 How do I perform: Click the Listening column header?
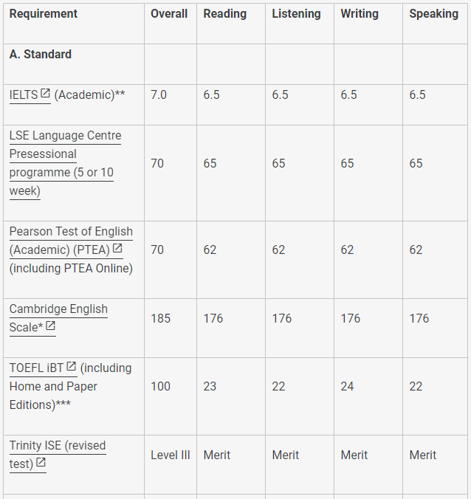click(296, 14)
